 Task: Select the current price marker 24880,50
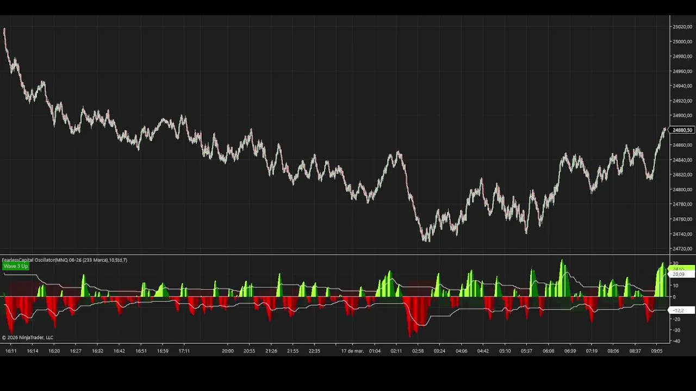pyautogui.click(x=682, y=130)
